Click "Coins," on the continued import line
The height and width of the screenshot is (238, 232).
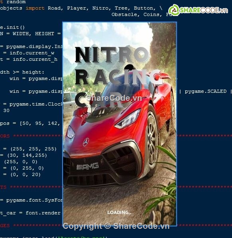coord(153,14)
